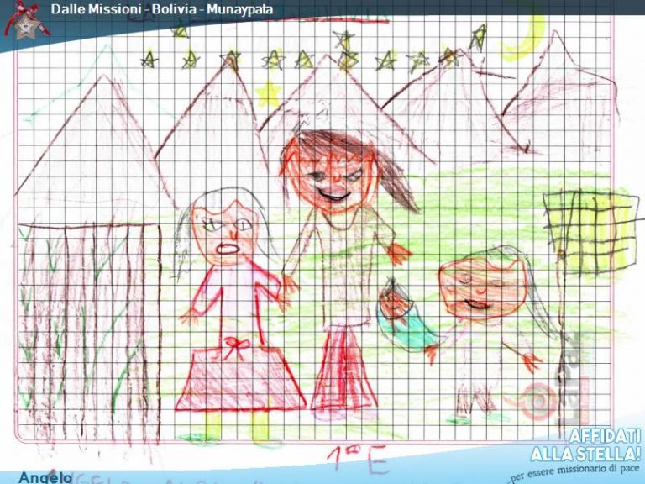Image resolution: width=645 pixels, height=484 pixels.
Task: Click the red trousers of tall girl
Action: [x=343, y=370]
